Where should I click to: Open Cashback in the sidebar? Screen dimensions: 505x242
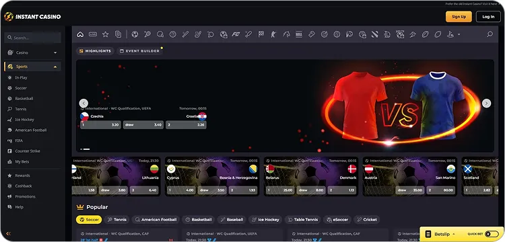(x=23, y=186)
